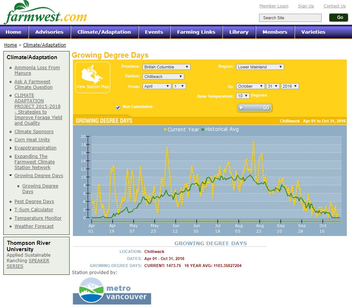
Task: Open the Region dropdown
Action: (260, 67)
